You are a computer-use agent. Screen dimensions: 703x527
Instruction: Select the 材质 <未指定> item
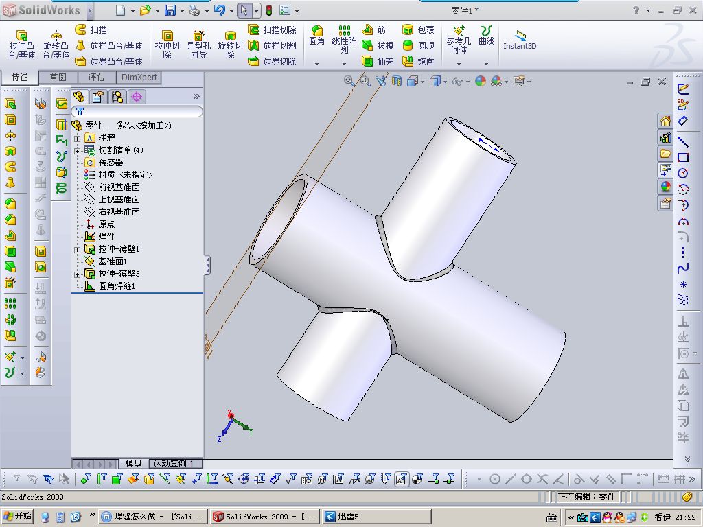[x=119, y=175]
